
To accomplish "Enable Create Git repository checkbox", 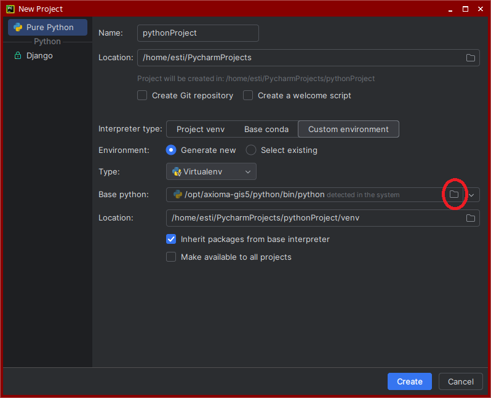I will coord(142,96).
